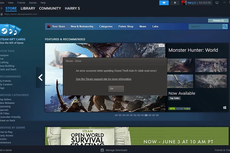
Task: Open Top Sellers category
Action: [6, 99]
